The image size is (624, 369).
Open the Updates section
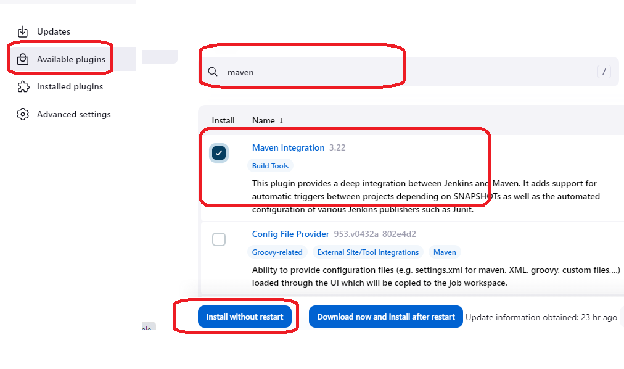53,31
